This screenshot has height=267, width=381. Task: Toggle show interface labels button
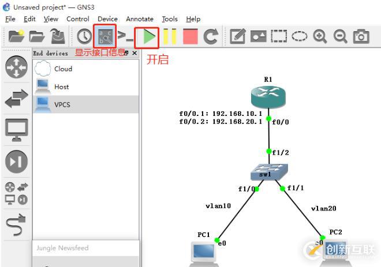click(x=105, y=36)
